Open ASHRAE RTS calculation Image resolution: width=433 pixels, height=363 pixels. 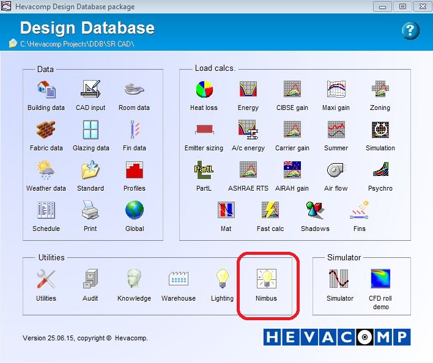click(x=248, y=169)
